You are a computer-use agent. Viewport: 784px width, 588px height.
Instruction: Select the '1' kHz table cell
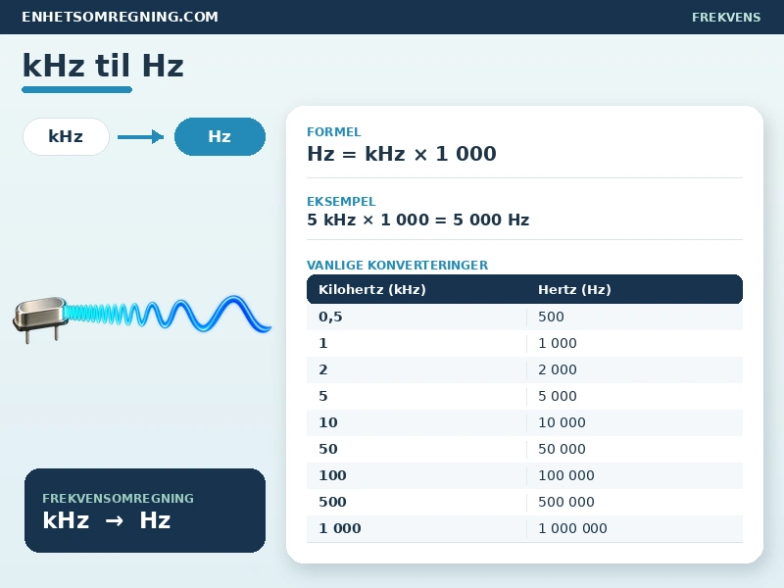pos(416,343)
